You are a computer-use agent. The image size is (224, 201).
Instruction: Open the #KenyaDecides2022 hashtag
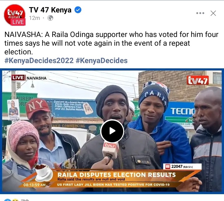[x=39, y=61]
